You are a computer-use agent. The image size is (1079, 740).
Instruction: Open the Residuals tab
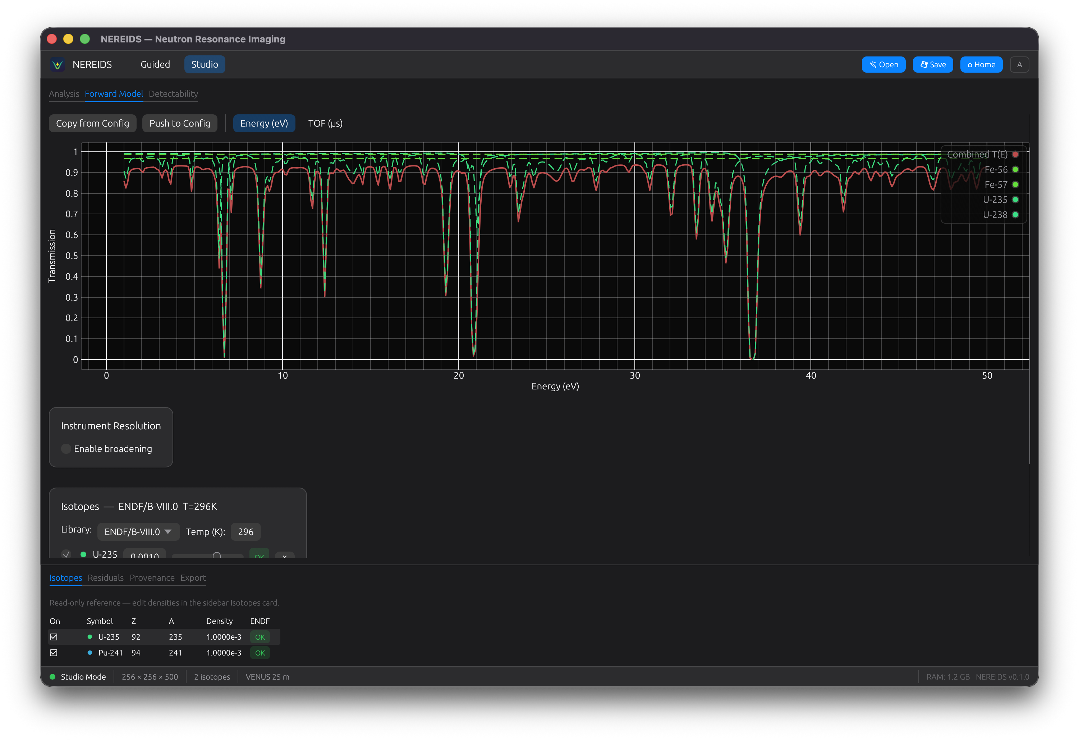pyautogui.click(x=105, y=578)
